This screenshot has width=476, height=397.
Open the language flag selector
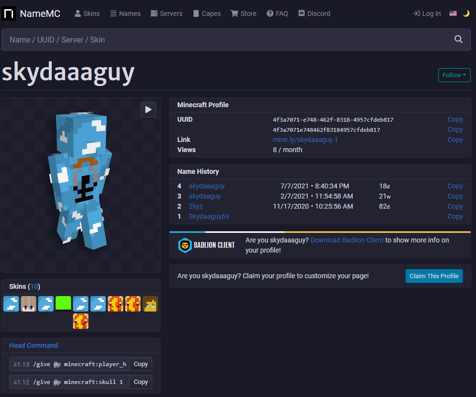coord(453,14)
